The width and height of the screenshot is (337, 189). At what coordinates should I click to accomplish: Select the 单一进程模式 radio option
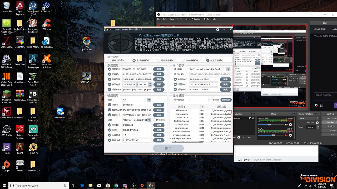pos(183,60)
